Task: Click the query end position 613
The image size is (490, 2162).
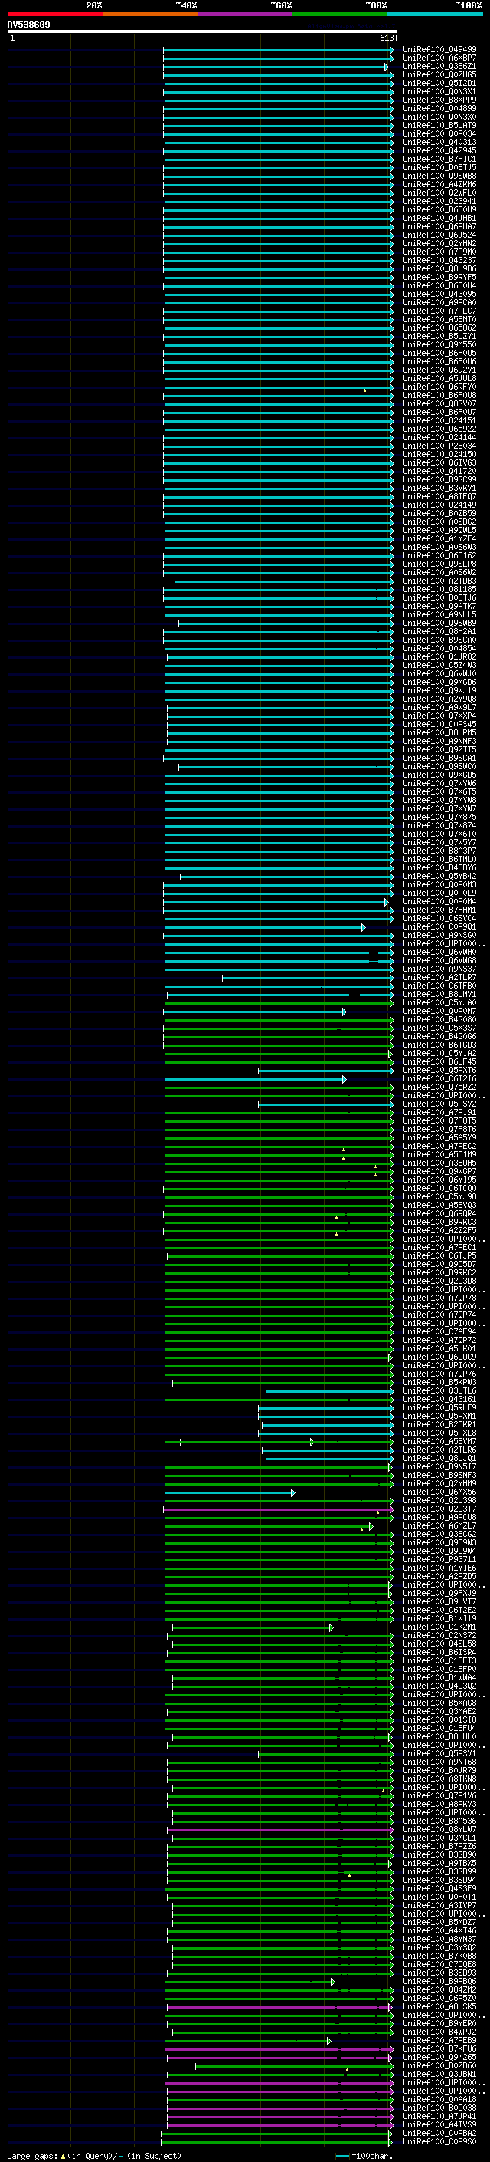Action: click(387, 38)
